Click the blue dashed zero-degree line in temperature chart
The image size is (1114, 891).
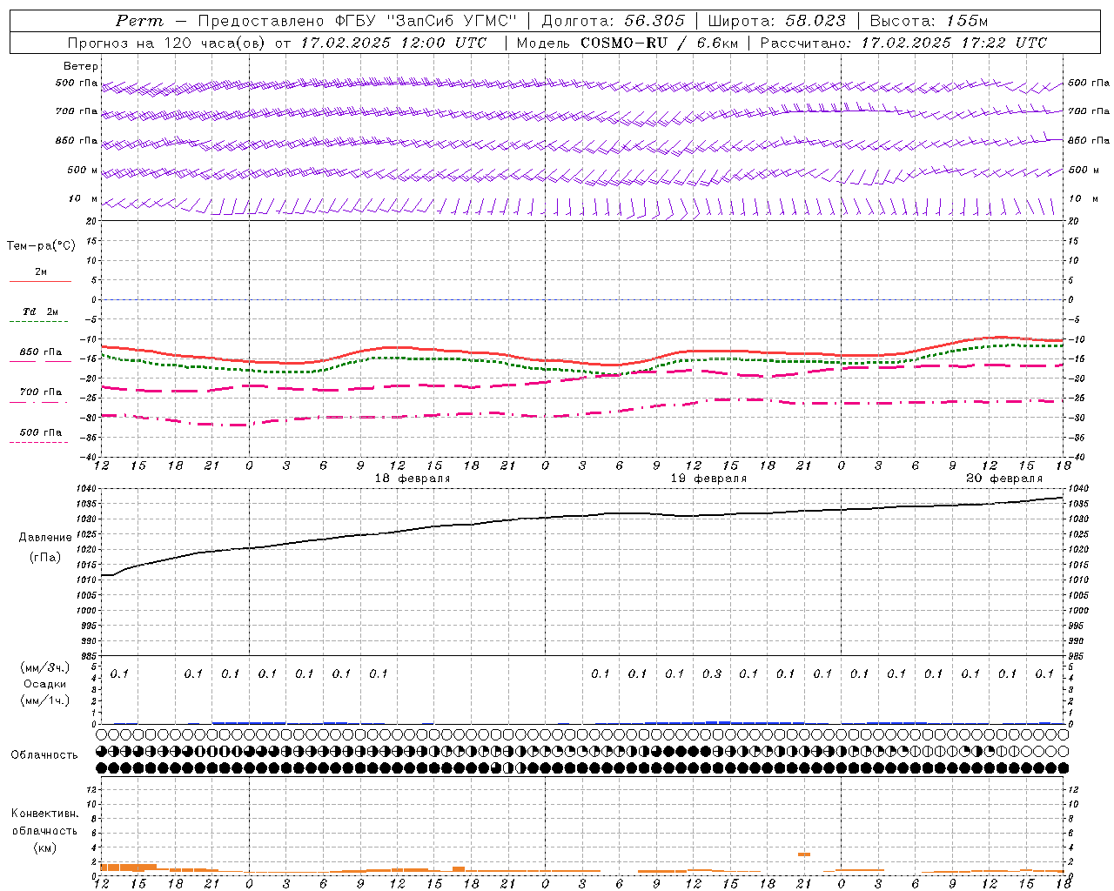(x=582, y=299)
